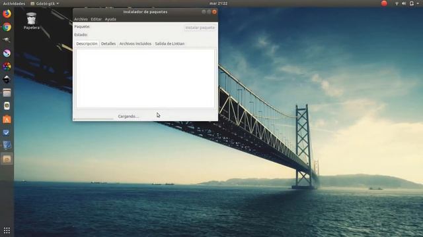Open the Archivo menu
The image size is (423, 237).
81,19
